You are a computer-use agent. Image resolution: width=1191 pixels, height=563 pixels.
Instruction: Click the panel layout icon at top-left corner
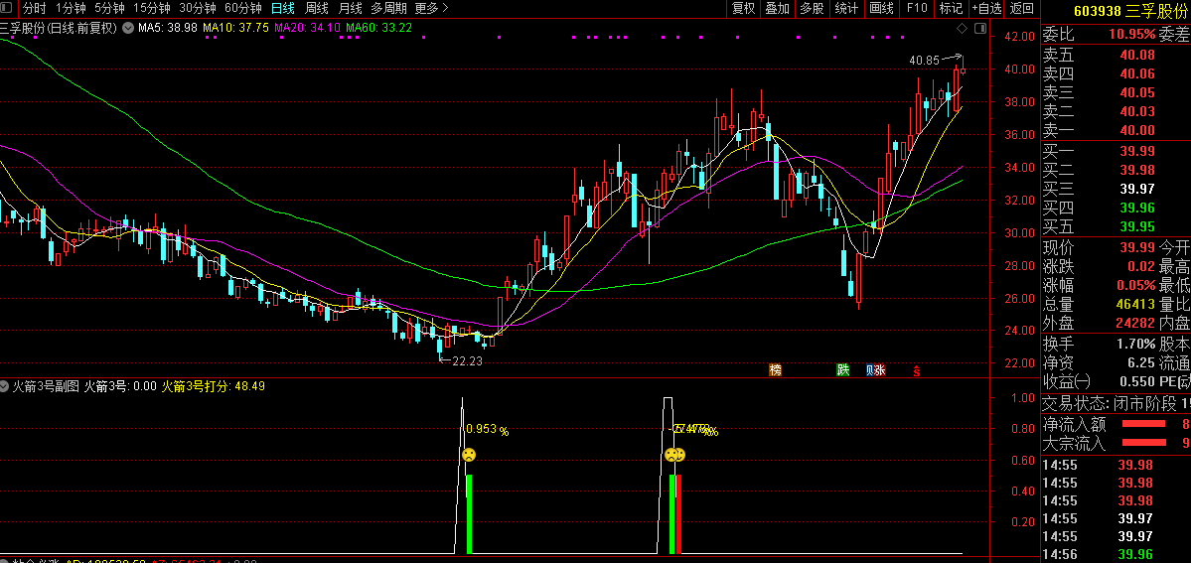pyautogui.click(x=9, y=8)
